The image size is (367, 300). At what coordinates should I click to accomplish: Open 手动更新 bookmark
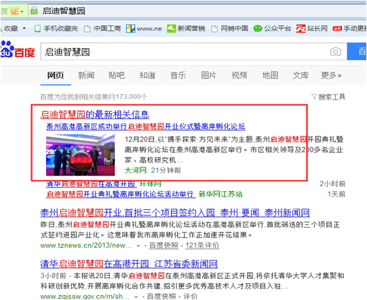point(349,28)
